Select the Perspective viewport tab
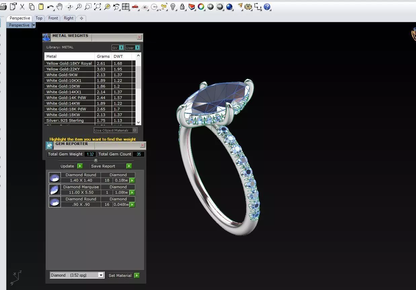The image size is (416, 290). [x=20, y=18]
